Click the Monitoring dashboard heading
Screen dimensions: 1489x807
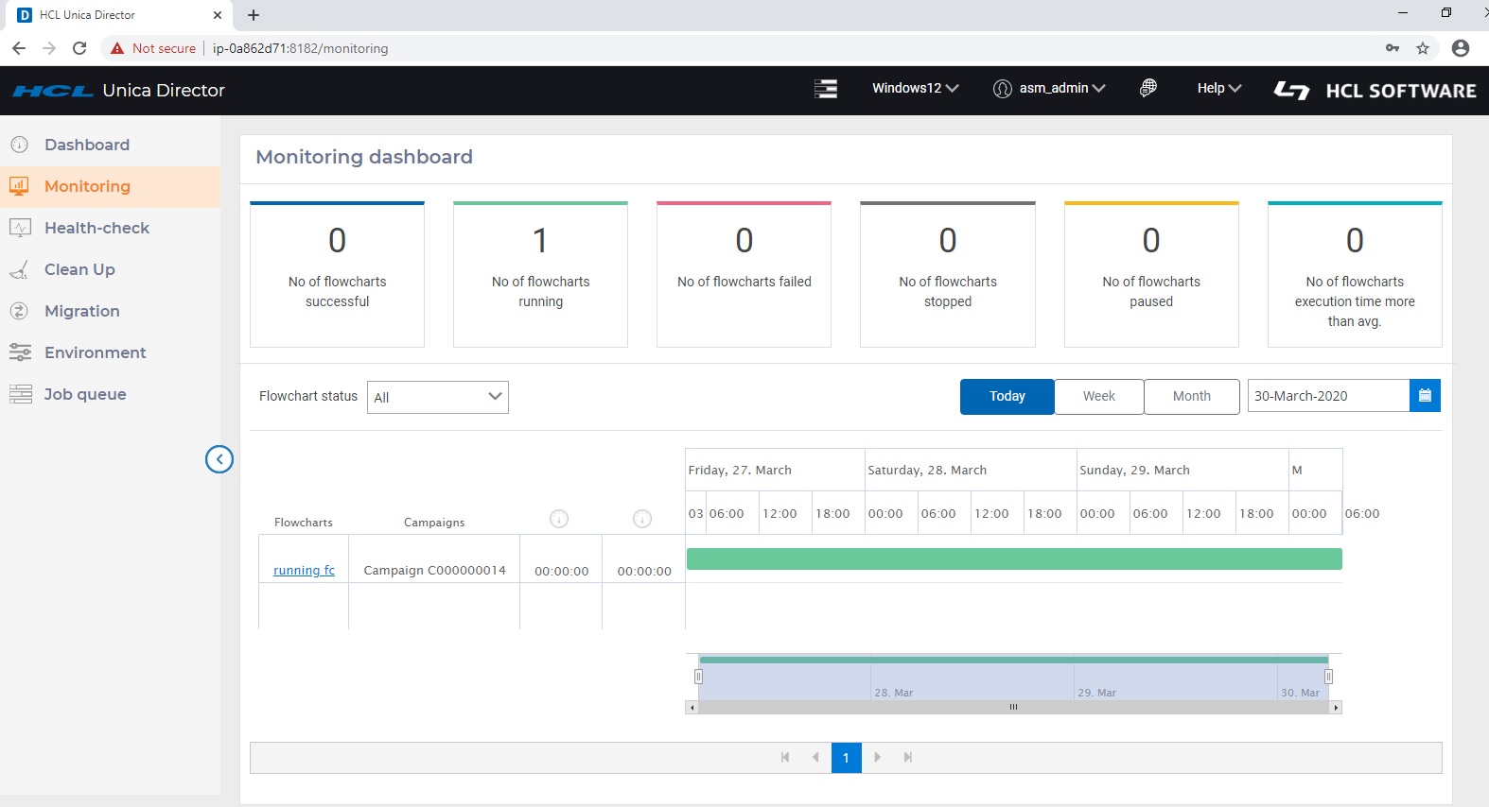pos(364,157)
